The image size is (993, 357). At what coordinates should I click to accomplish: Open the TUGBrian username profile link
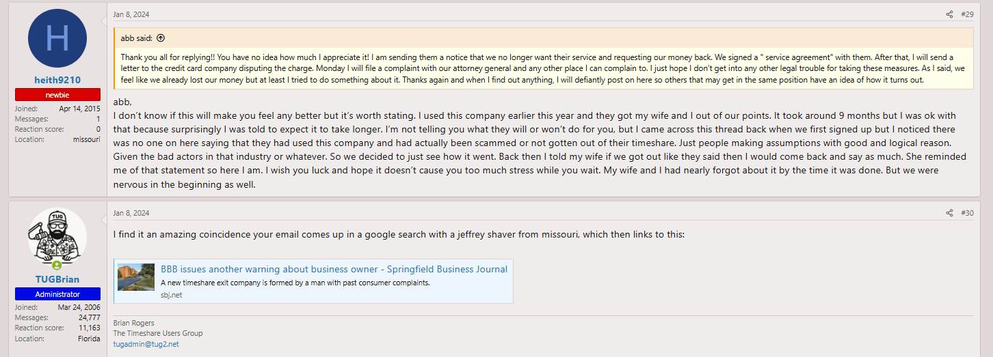[57, 279]
